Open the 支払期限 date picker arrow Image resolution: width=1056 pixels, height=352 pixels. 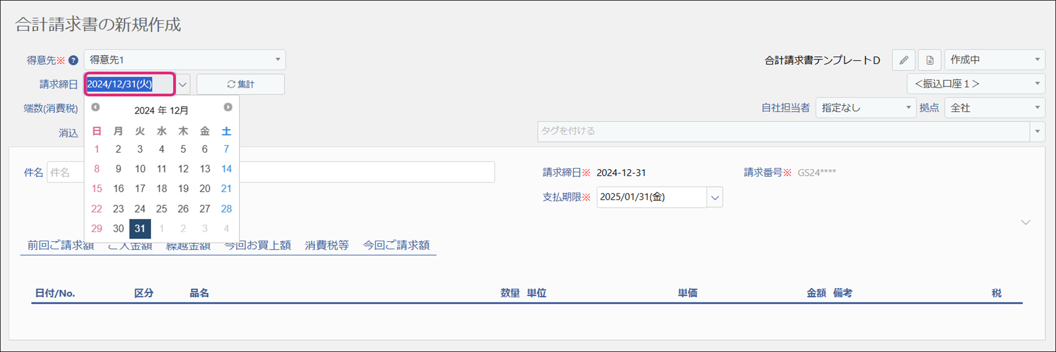coord(715,198)
